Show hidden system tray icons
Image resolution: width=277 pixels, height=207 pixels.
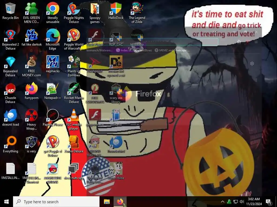[x=223, y=202]
